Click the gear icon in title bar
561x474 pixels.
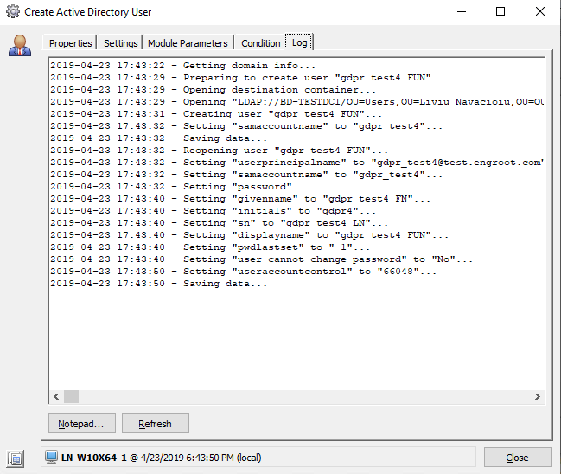click(12, 12)
